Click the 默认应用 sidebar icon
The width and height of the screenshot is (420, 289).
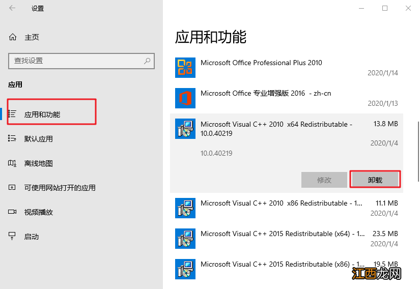[x=13, y=139]
